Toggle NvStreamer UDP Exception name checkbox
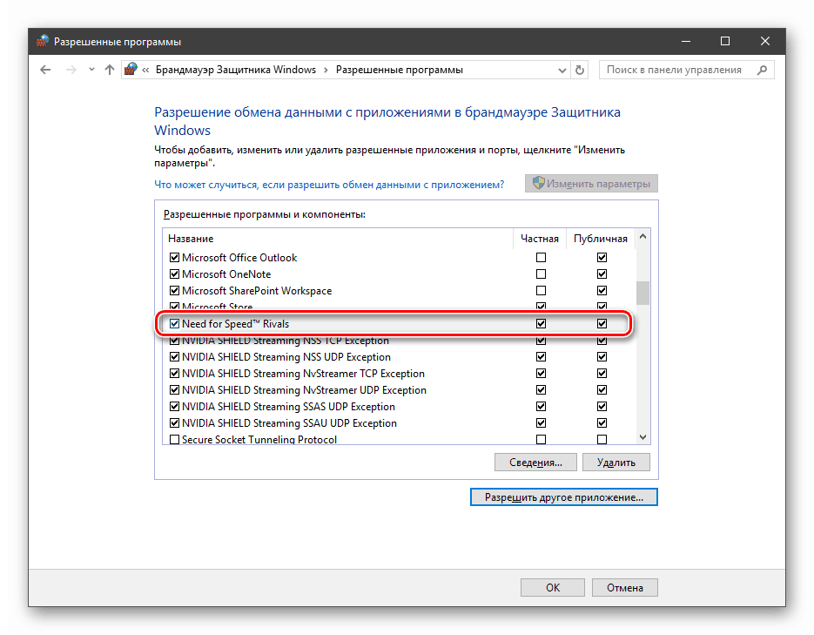 click(174, 390)
